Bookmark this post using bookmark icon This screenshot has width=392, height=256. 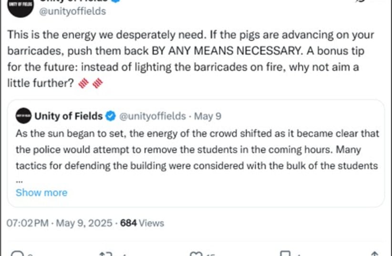(285, 253)
